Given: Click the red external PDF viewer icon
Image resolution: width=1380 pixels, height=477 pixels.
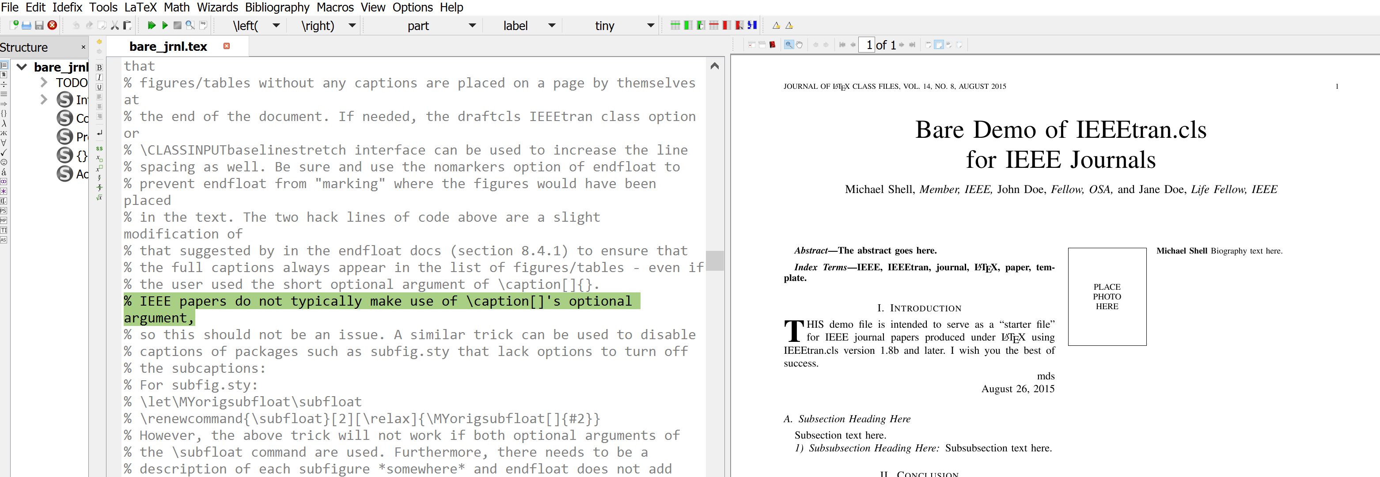Looking at the screenshot, I should tap(773, 45).
